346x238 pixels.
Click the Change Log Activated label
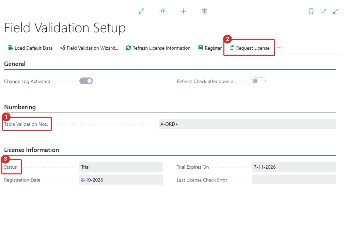point(27,81)
